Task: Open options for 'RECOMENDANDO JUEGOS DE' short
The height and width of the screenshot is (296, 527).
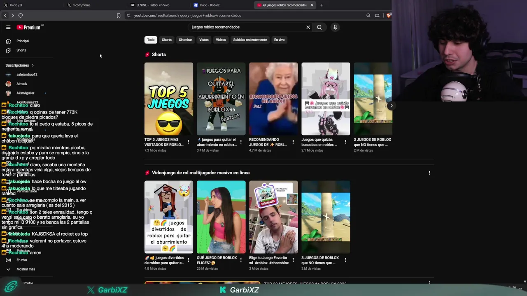Action: [293, 142]
